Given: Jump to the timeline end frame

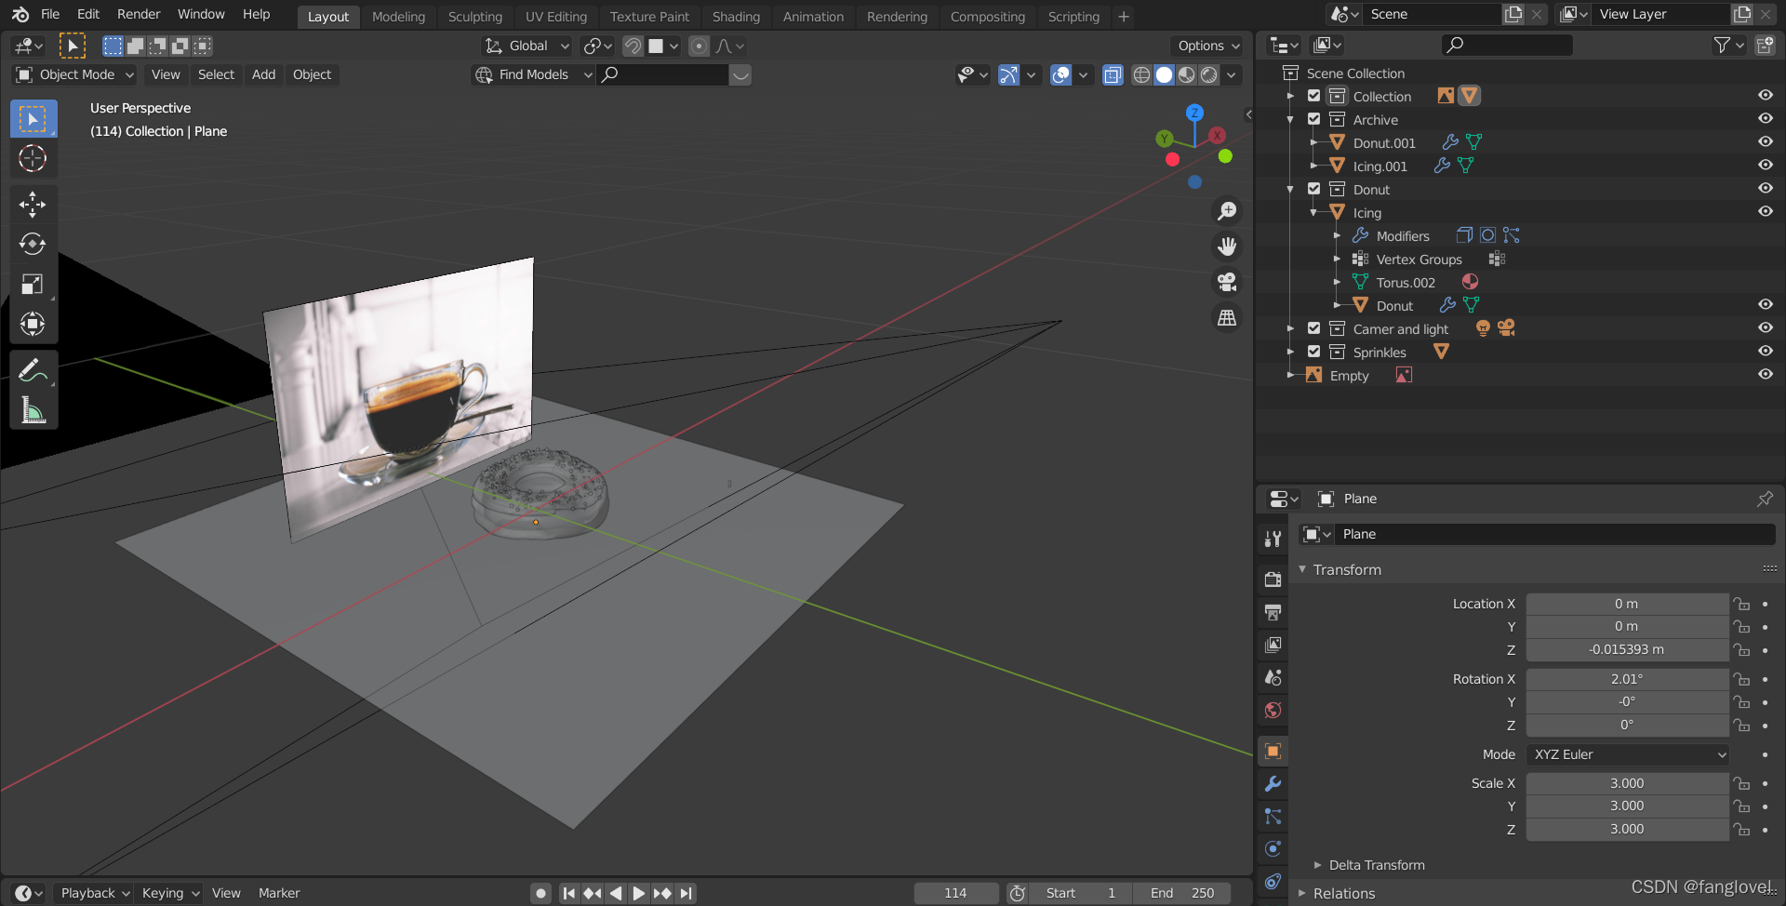Looking at the screenshot, I should [686, 893].
